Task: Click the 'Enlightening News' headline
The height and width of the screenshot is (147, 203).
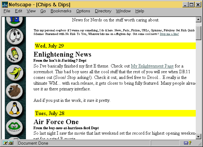Action: (62, 54)
